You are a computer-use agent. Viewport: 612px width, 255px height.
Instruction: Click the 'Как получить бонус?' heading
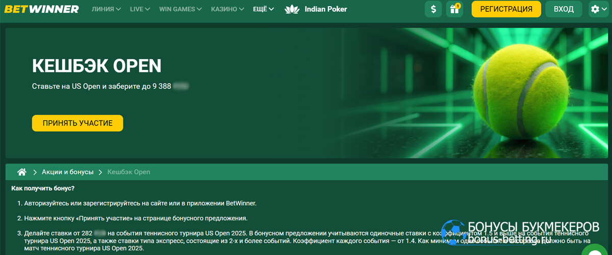43,188
